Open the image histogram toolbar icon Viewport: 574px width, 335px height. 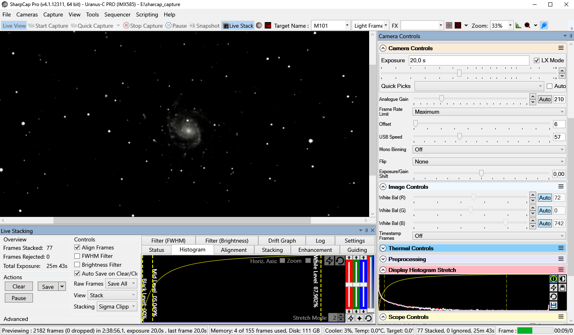click(519, 25)
